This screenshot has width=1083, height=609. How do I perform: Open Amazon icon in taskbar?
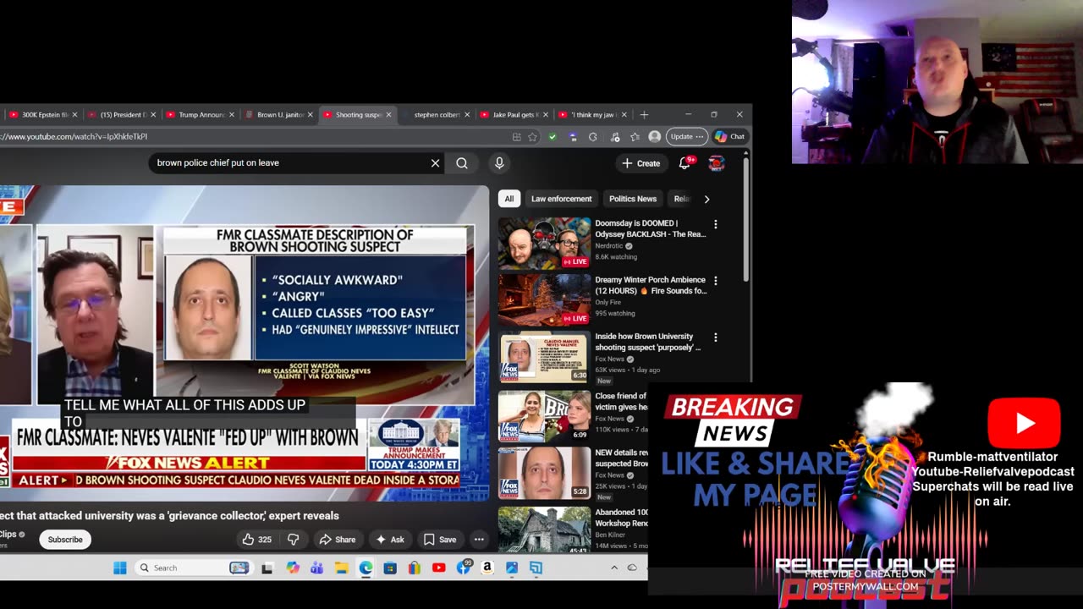[x=487, y=568]
